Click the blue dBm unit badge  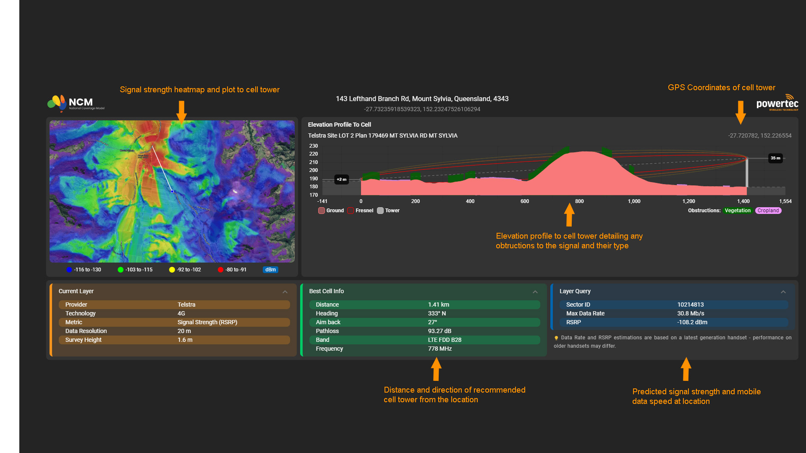click(270, 270)
